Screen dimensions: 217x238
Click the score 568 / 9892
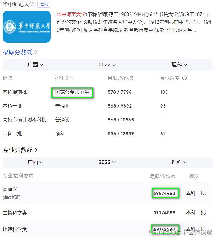coord(120,106)
